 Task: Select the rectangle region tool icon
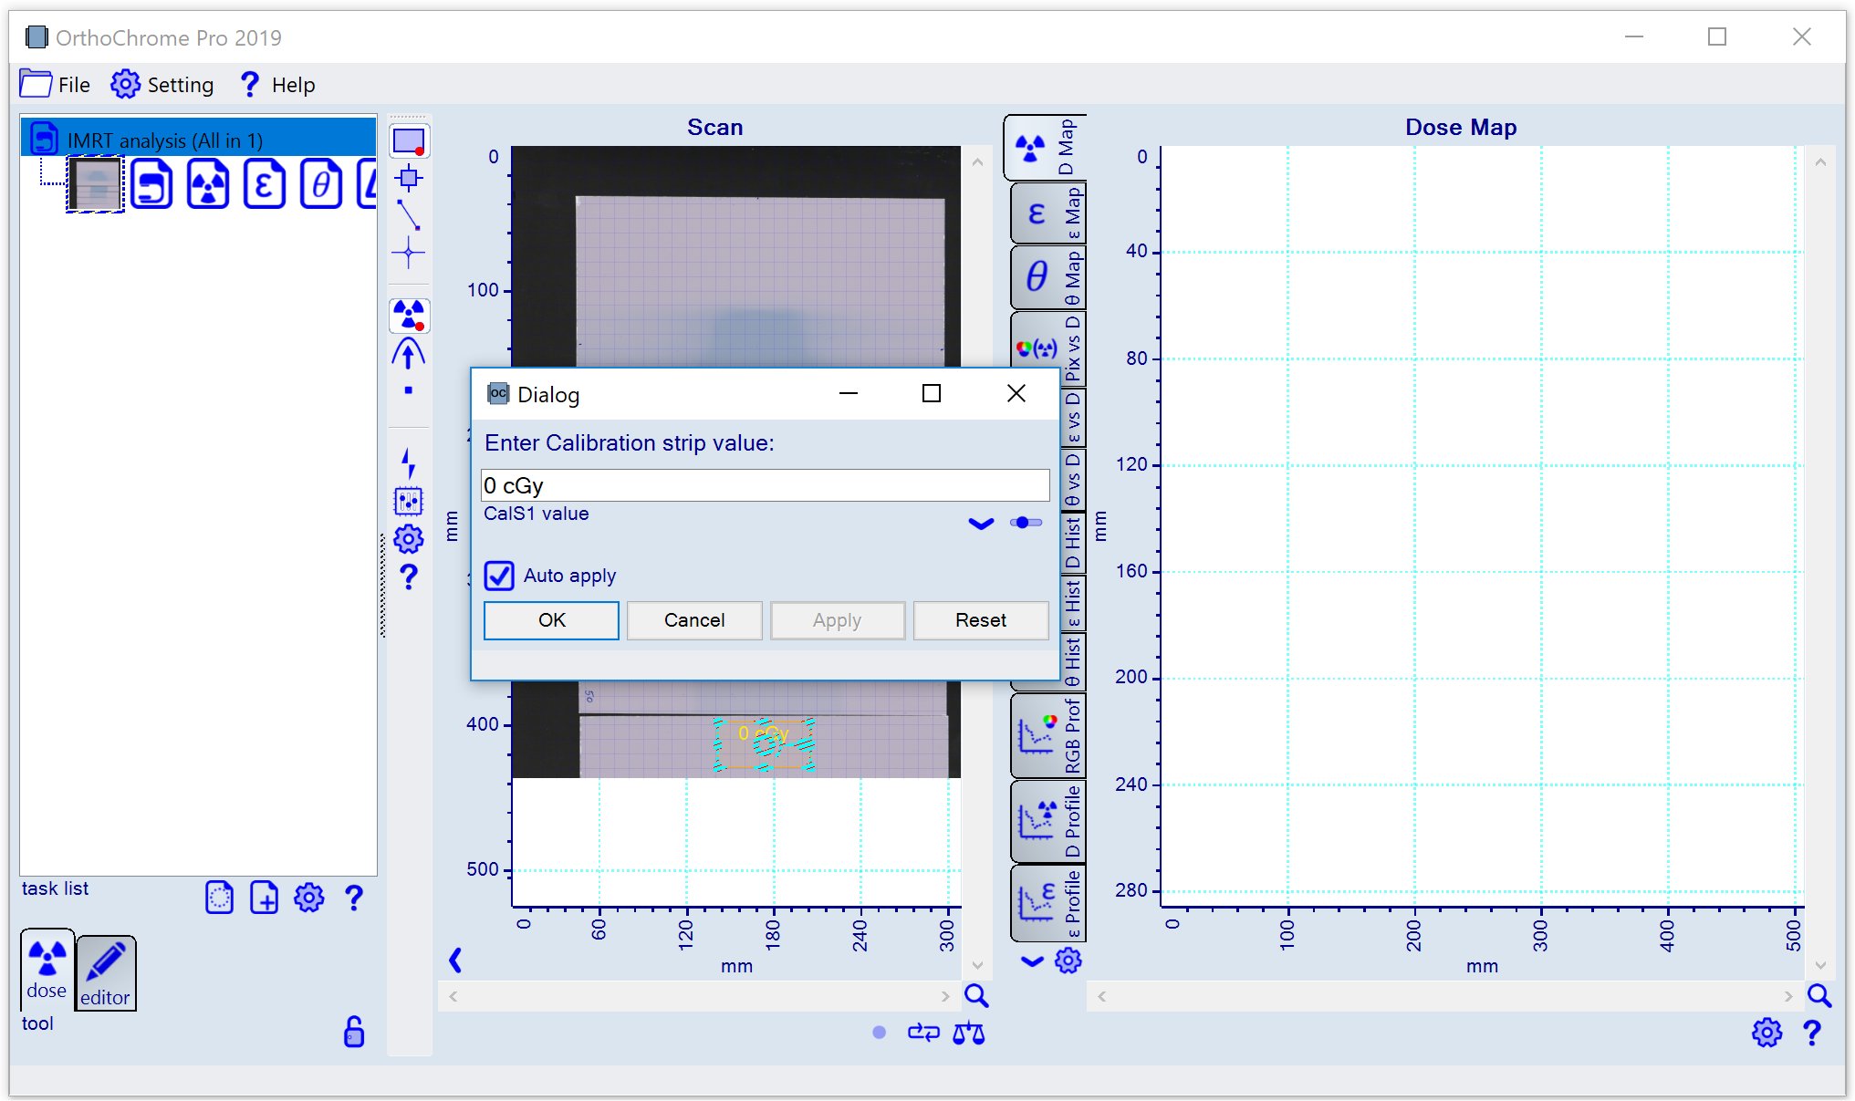(x=408, y=141)
